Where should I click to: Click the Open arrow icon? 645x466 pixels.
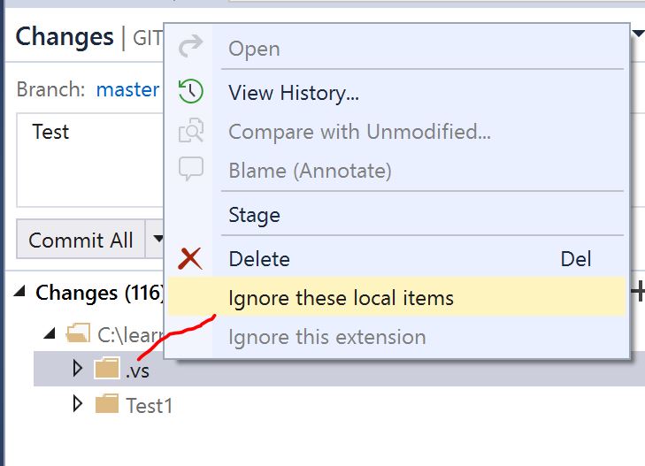pos(190,48)
